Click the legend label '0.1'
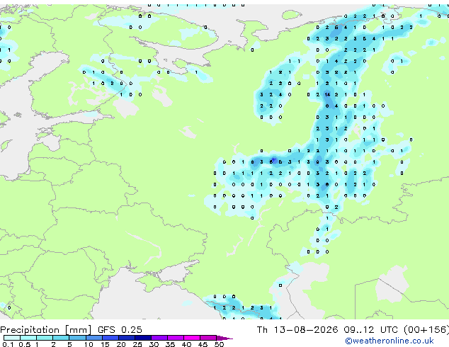Screen dimensions: 449x347 pyautogui.click(x=8, y=344)
